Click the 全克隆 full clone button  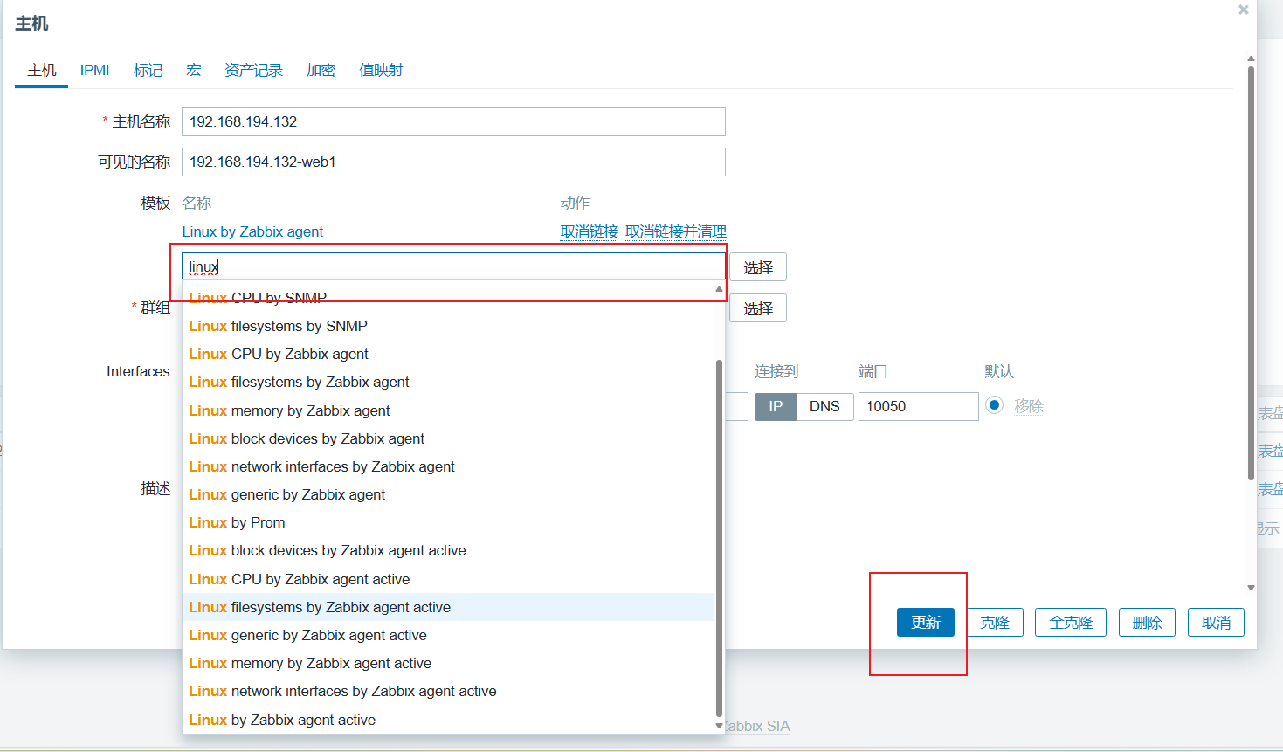(x=1071, y=623)
